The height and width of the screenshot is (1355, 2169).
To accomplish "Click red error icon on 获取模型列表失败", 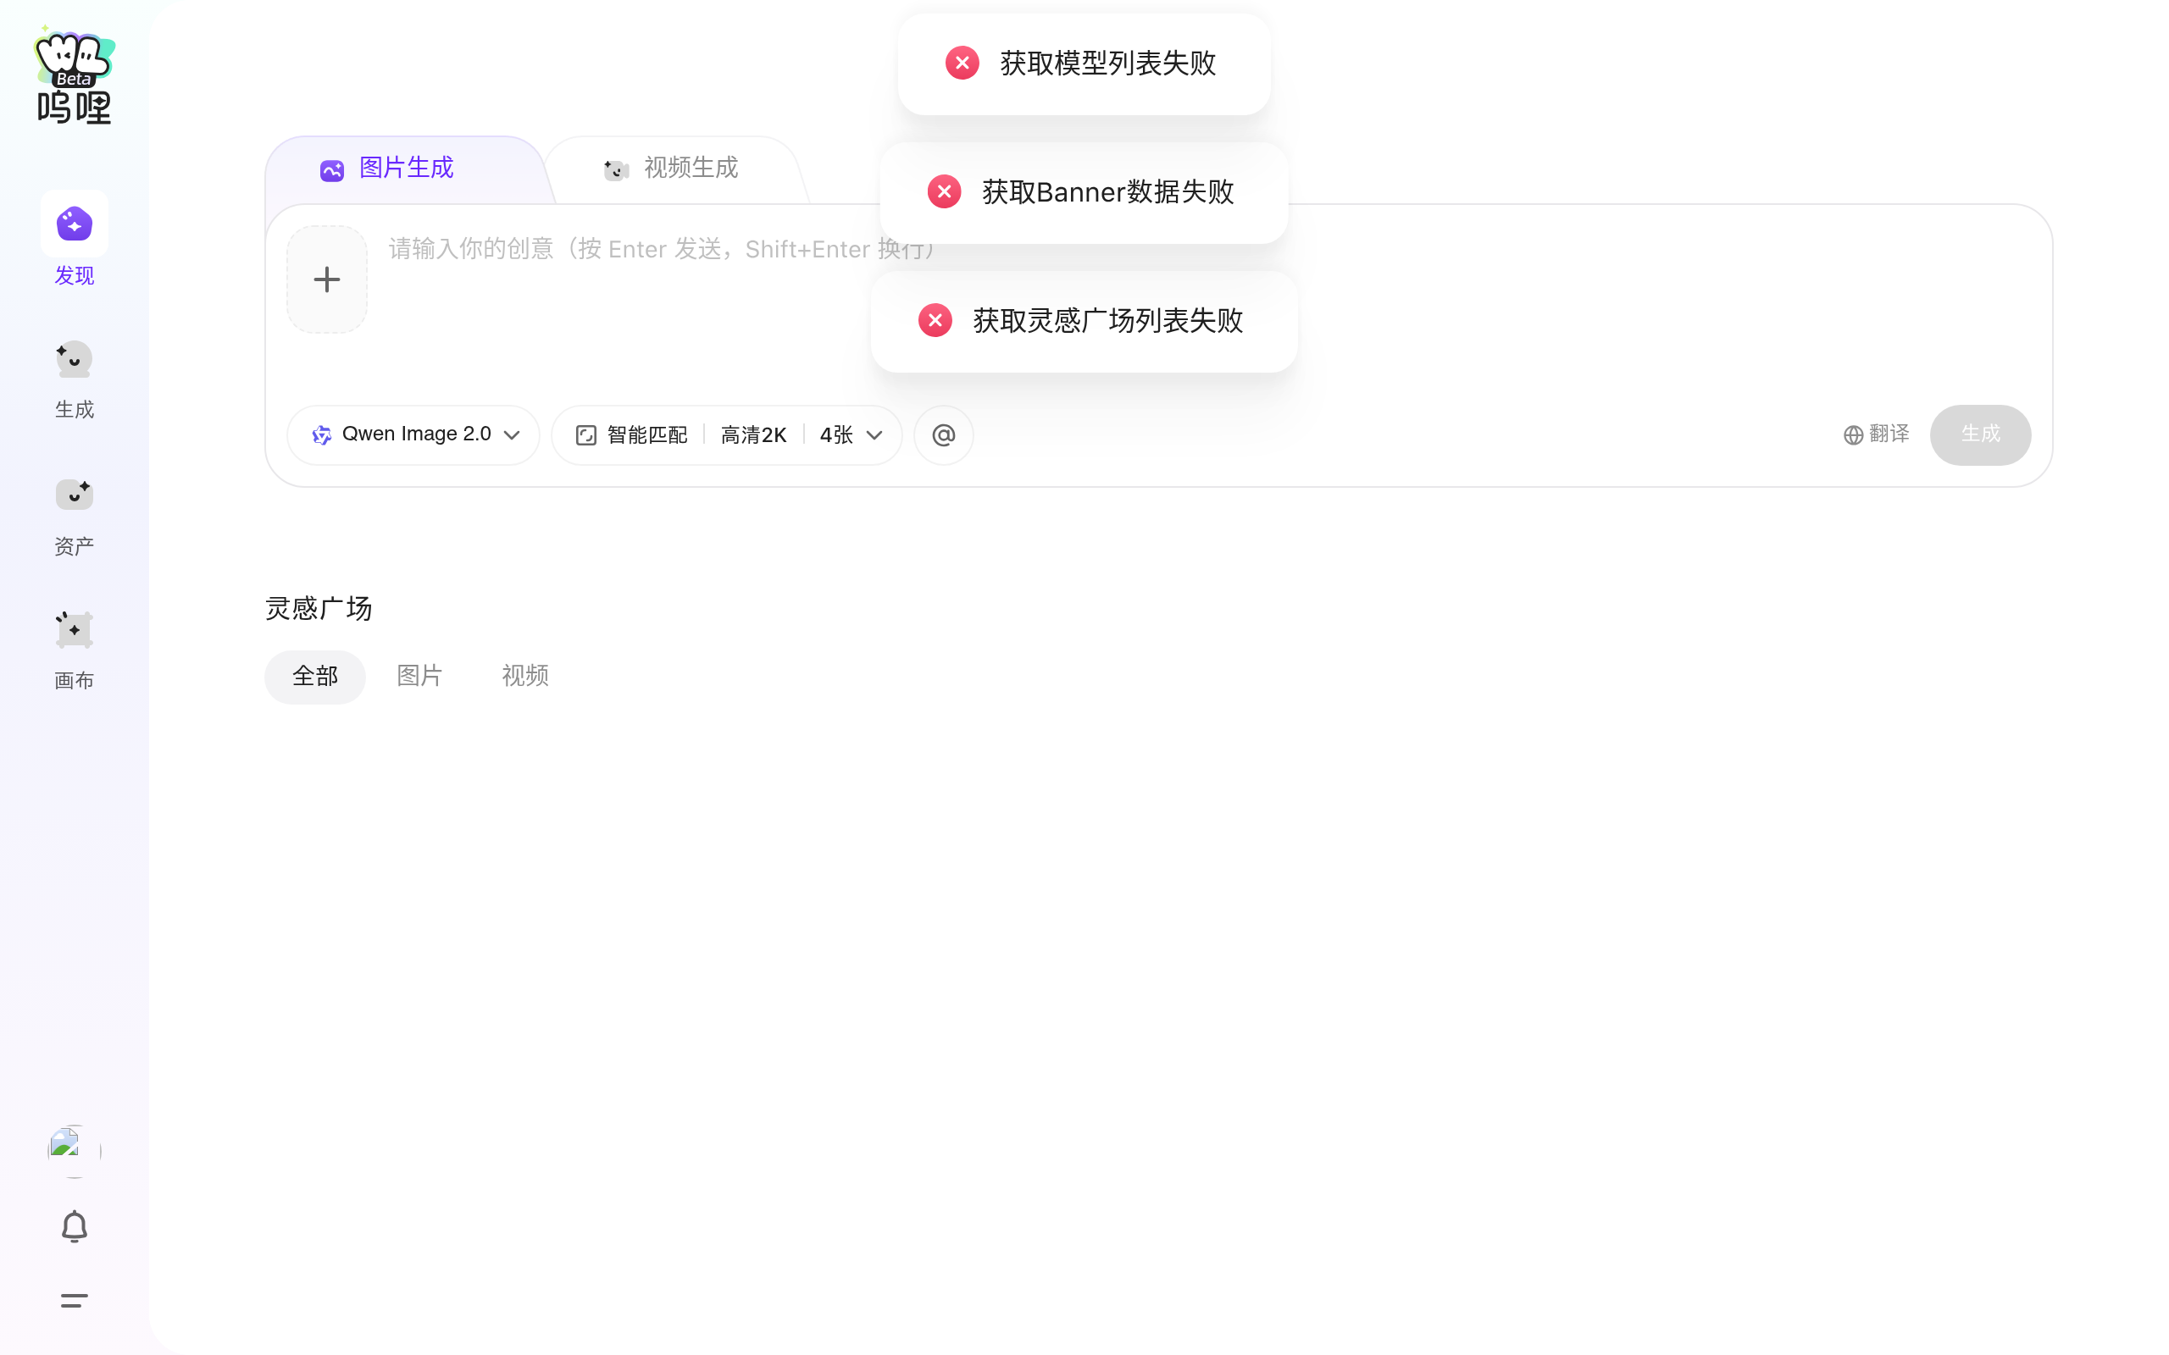I will click(x=962, y=63).
